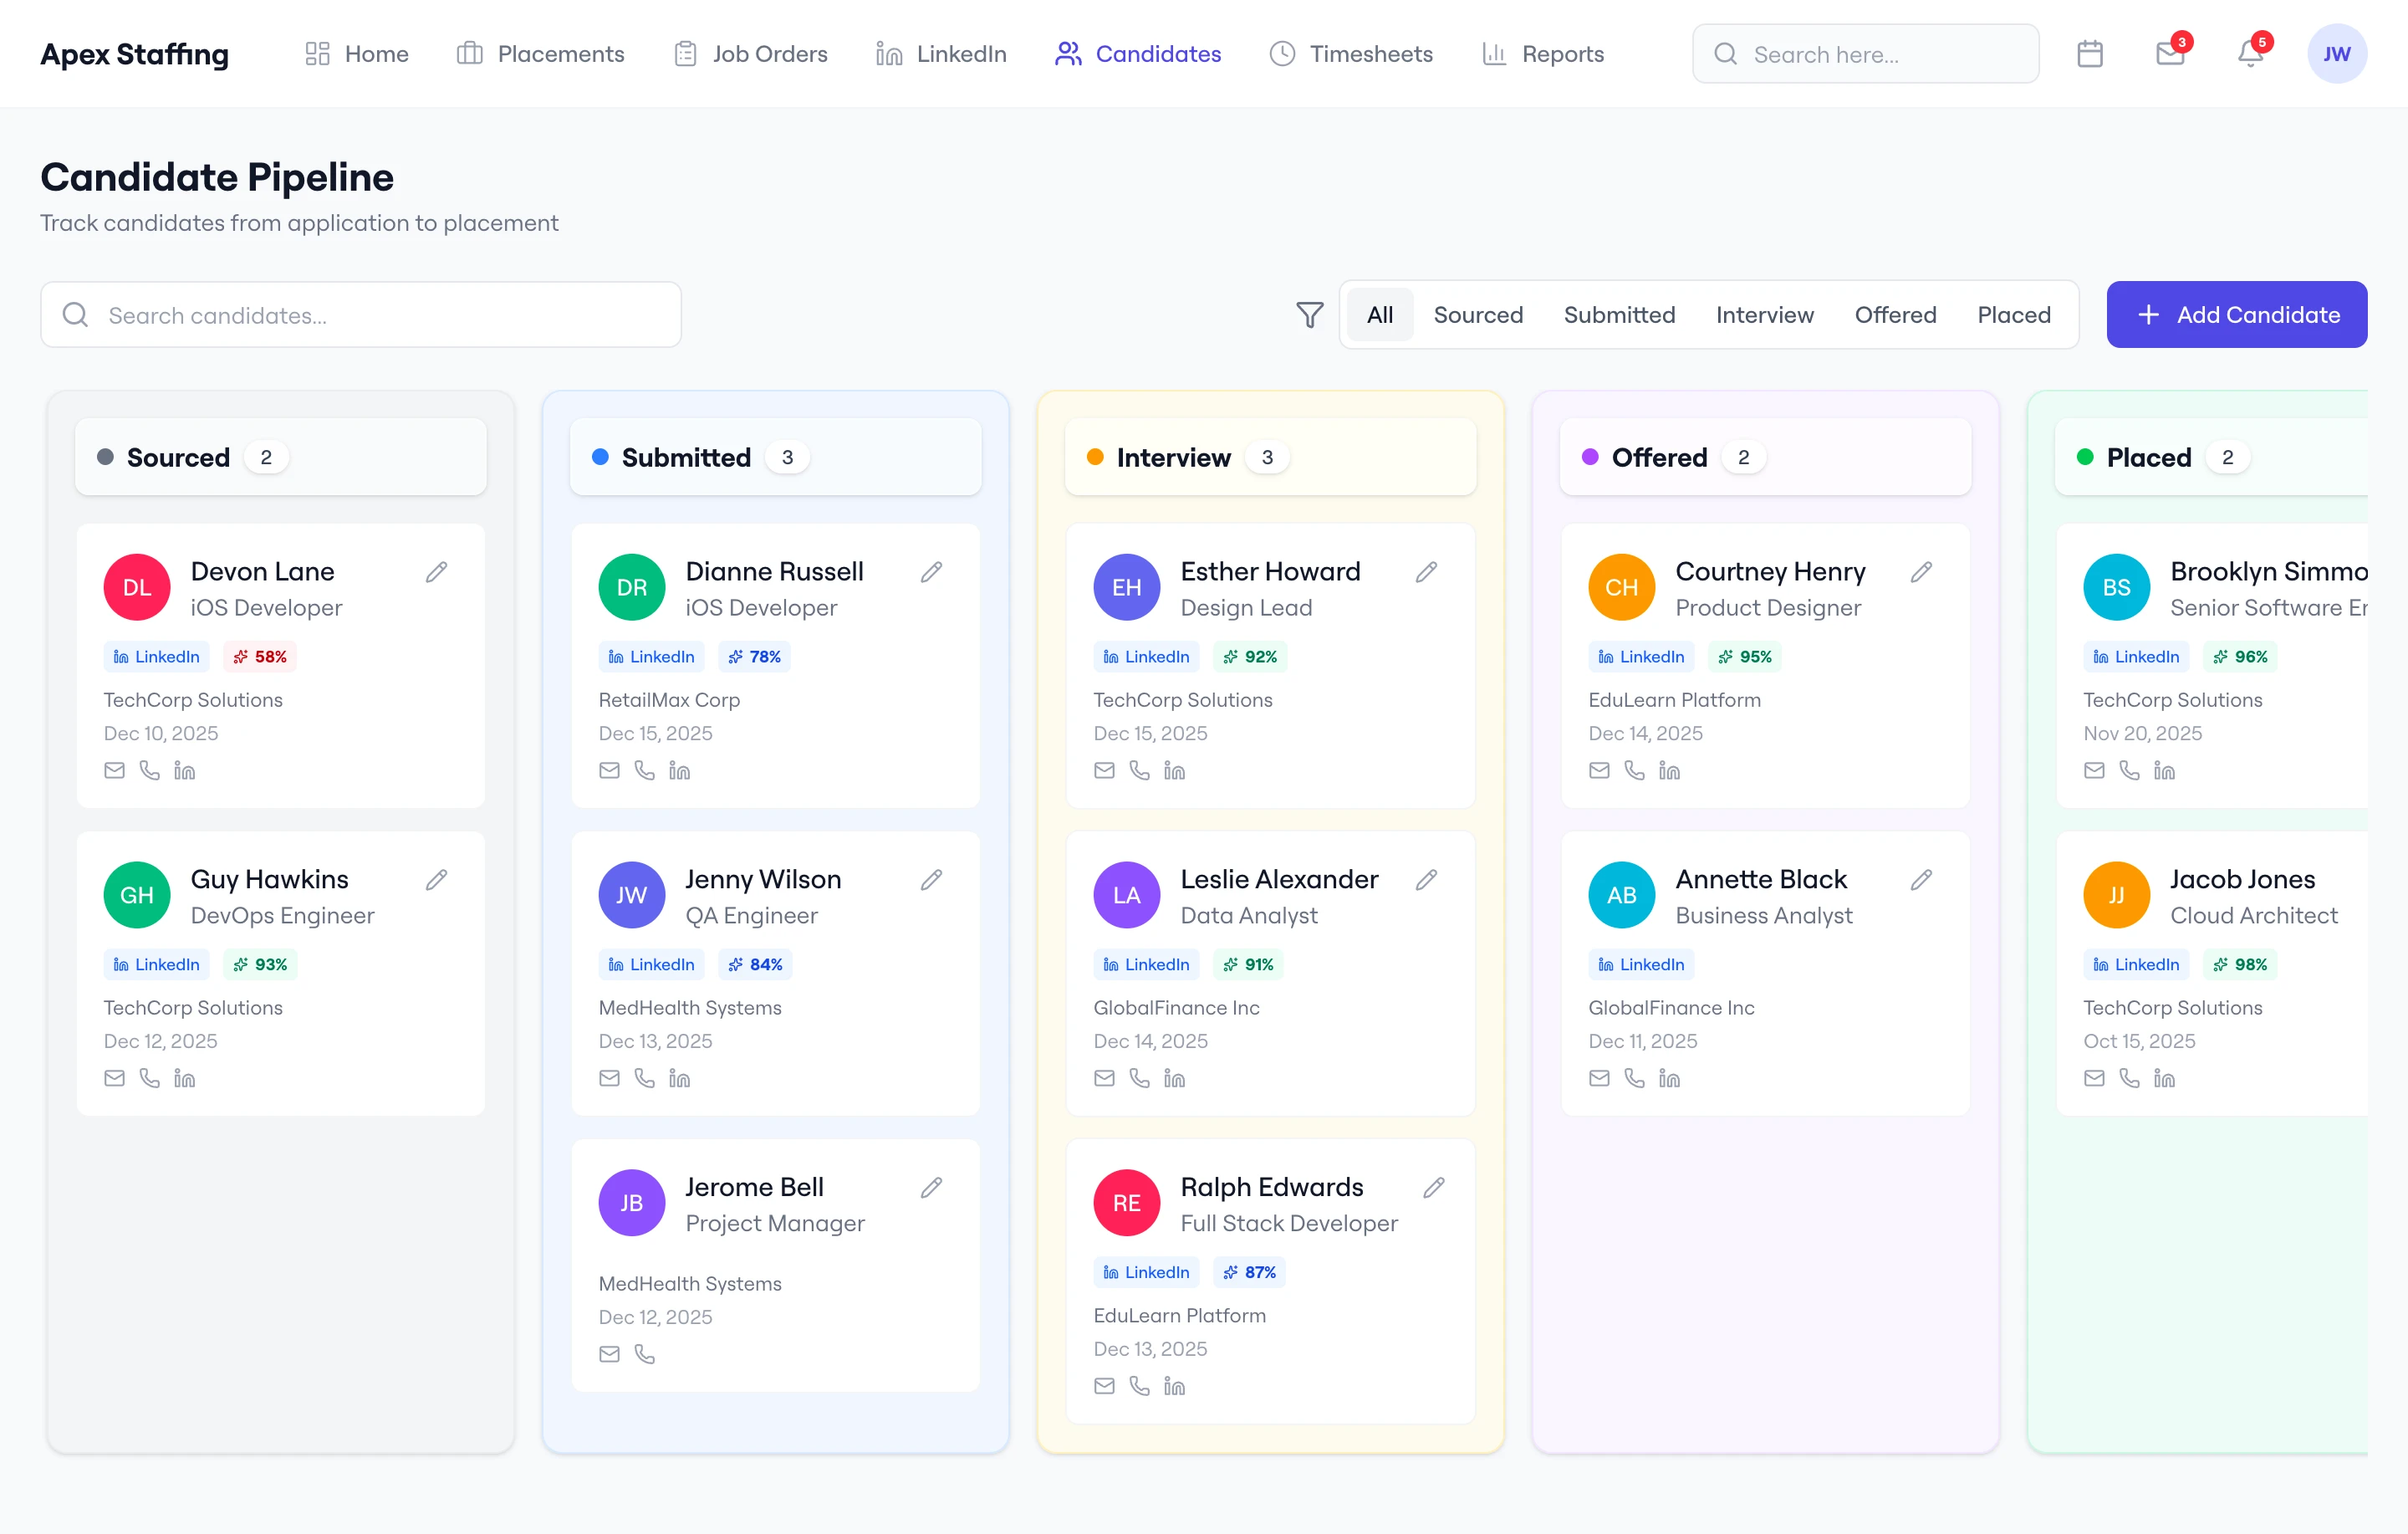Click the Add Candidate button

click(2236, 315)
